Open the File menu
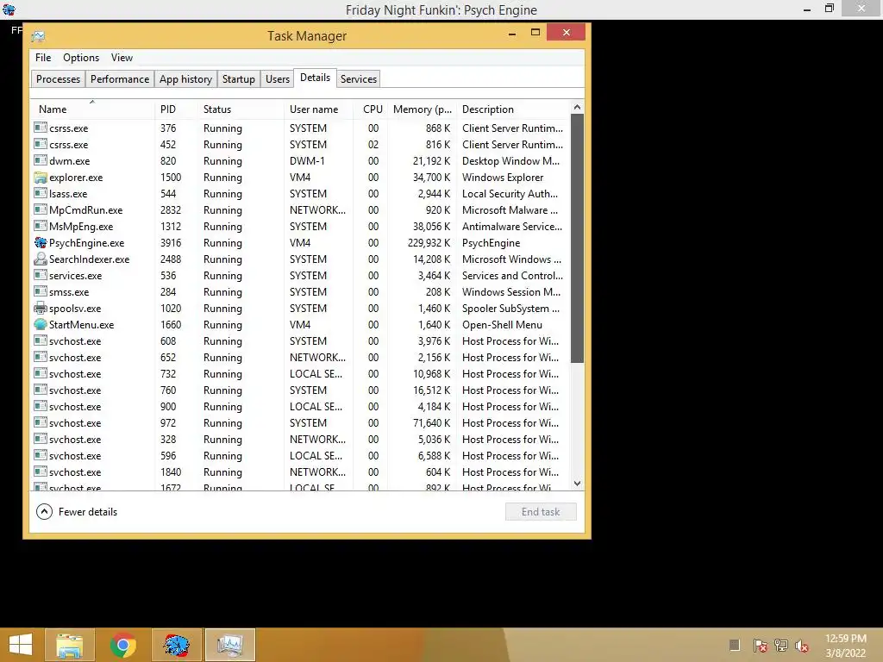Viewport: 883px width, 662px height. click(43, 58)
